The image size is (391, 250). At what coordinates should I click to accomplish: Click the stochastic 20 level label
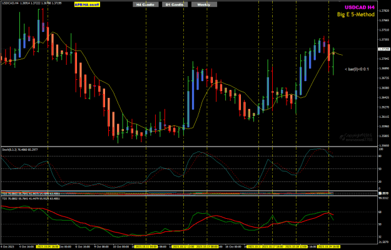point(380,181)
